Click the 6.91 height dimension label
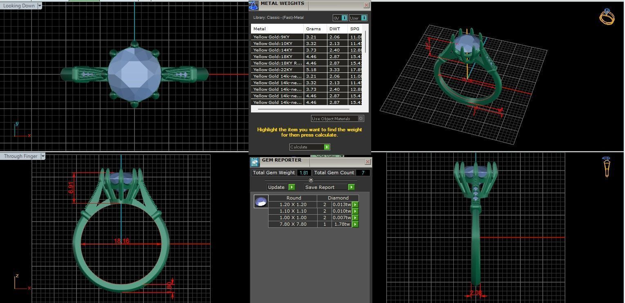The height and width of the screenshot is (303, 625). point(71,188)
